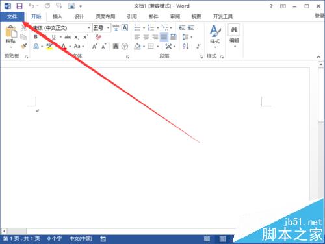Open the numbered list dropdown arrow
Screen dimensions: 325x244
click(157, 28)
